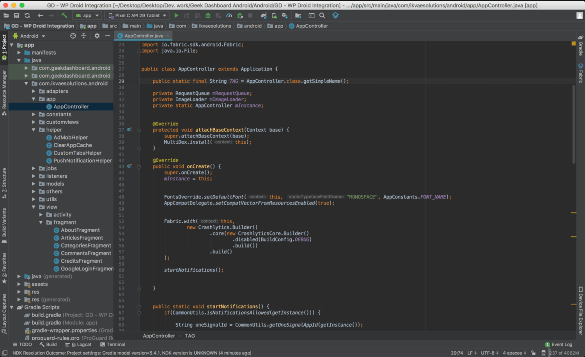This screenshot has height=357, width=585.
Task: Open the Build tool window
Action: tap(48, 345)
